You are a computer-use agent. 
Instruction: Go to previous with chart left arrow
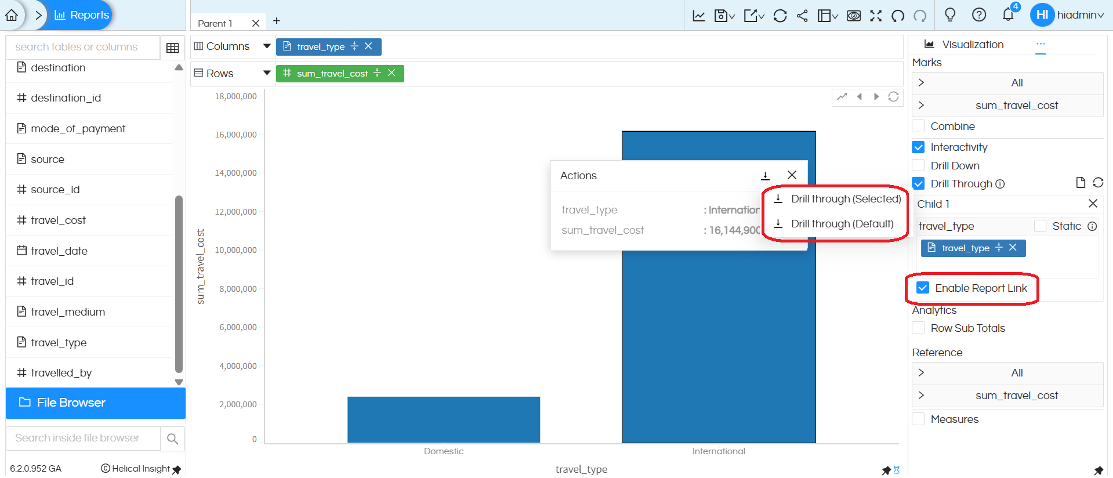[860, 97]
